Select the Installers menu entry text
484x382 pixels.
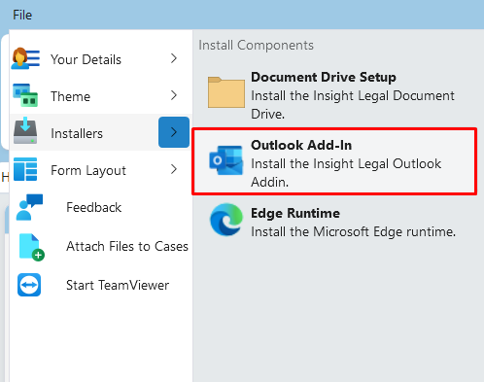click(77, 133)
